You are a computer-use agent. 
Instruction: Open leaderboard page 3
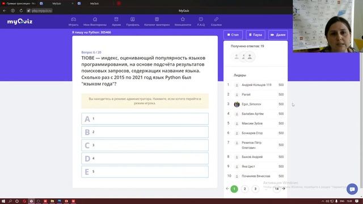point(255,189)
